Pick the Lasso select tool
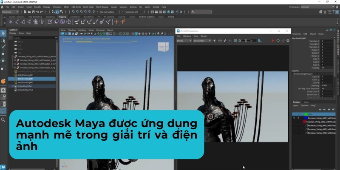 coord(3,40)
